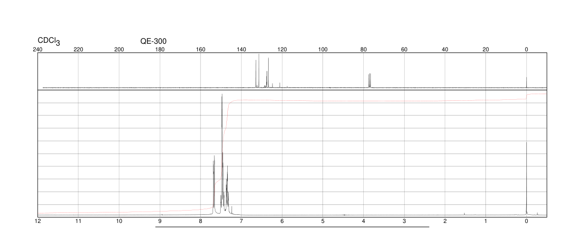The image size is (582, 251).
Task: Click the 10 ppm label on proton axis
Action: click(x=119, y=221)
